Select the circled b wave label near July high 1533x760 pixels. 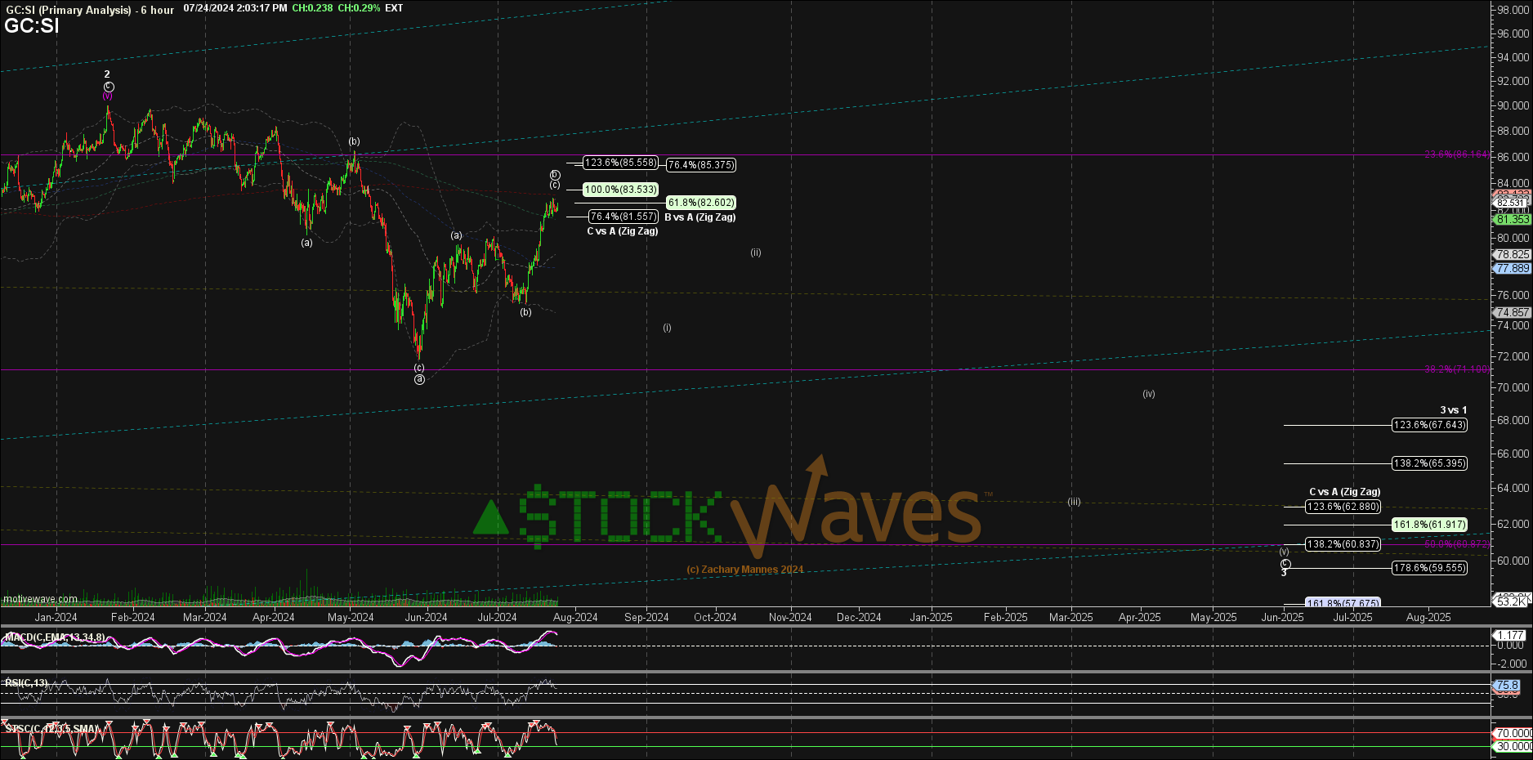(x=555, y=175)
